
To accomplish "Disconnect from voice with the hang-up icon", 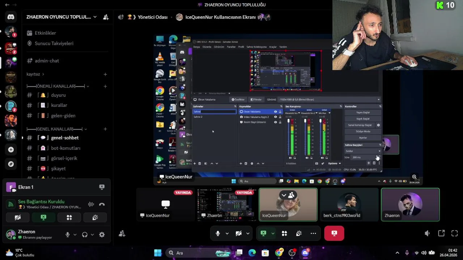I will [x=102, y=204].
